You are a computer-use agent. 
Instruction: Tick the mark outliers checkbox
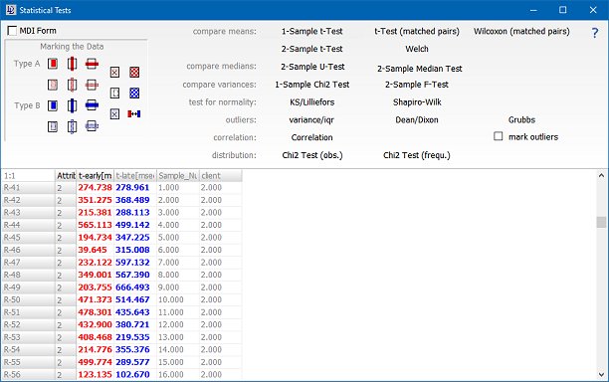click(498, 136)
